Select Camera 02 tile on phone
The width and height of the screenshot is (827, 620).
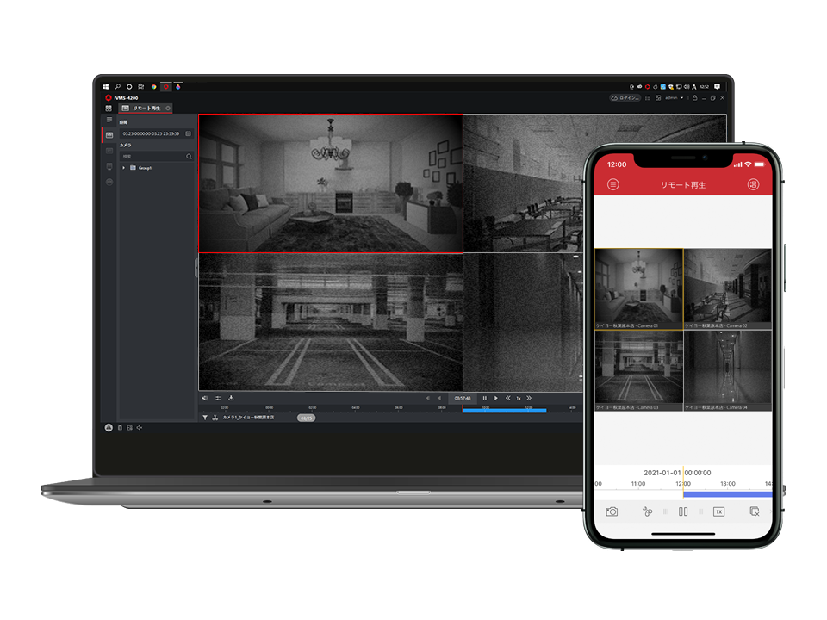coord(728,289)
